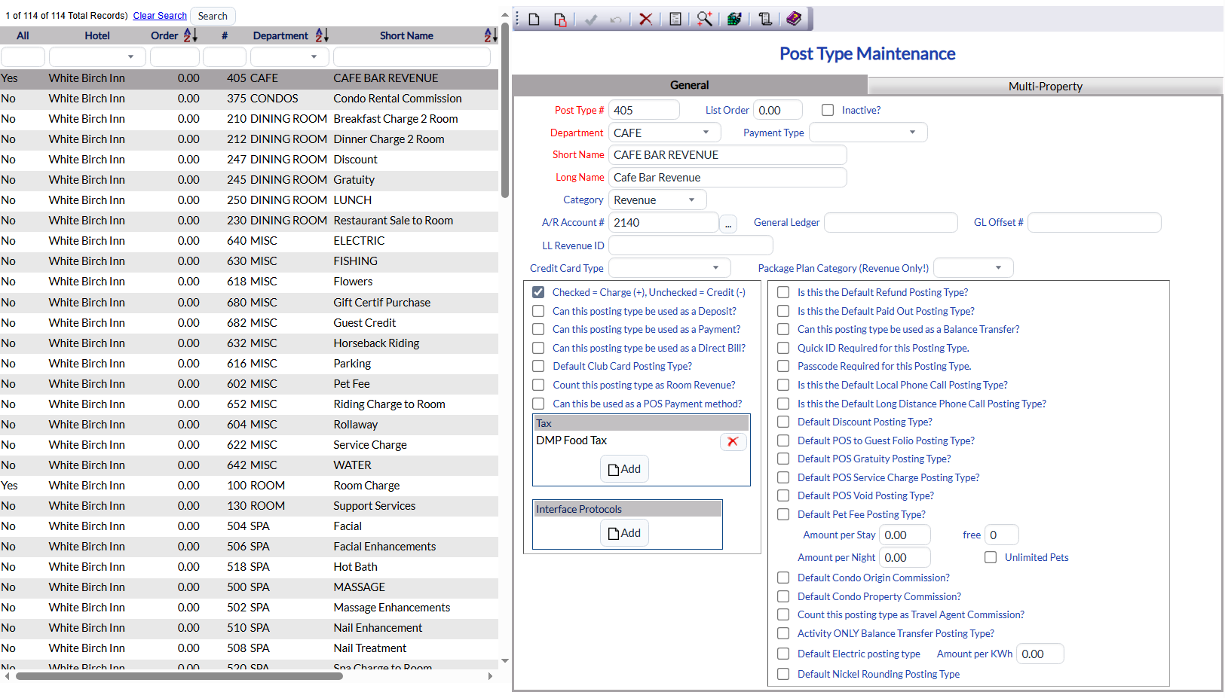Check 'Direct Bill' posting type box
Image resolution: width=1225 pixels, height=698 pixels.
click(x=538, y=348)
